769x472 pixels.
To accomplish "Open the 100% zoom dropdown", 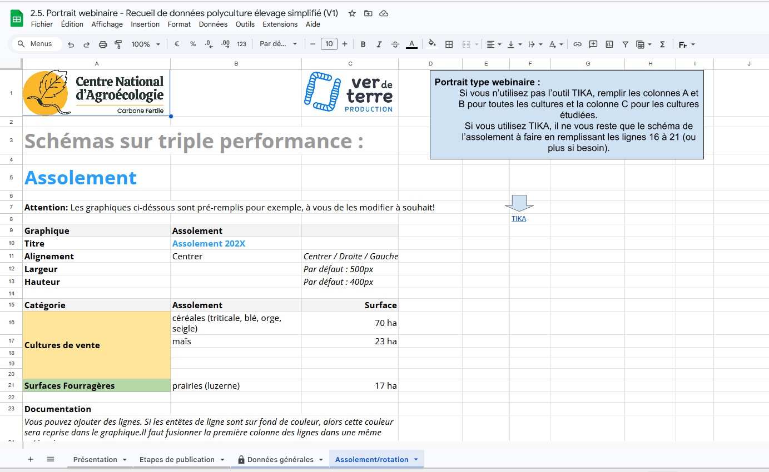I will click(146, 44).
